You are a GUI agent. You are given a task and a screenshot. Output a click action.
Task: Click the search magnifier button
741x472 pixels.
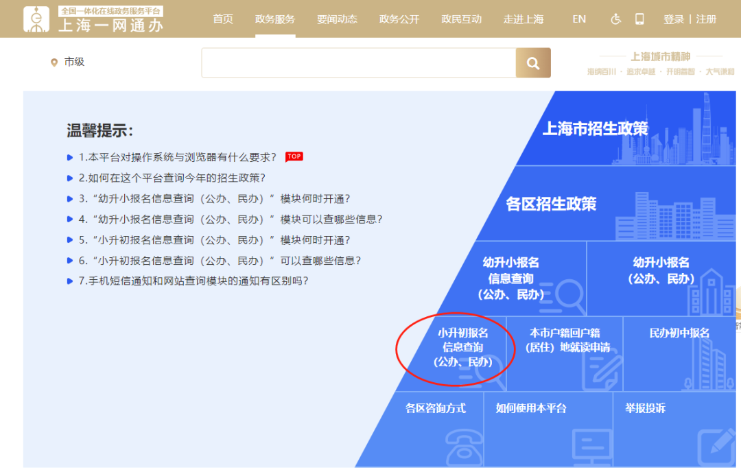coord(533,63)
